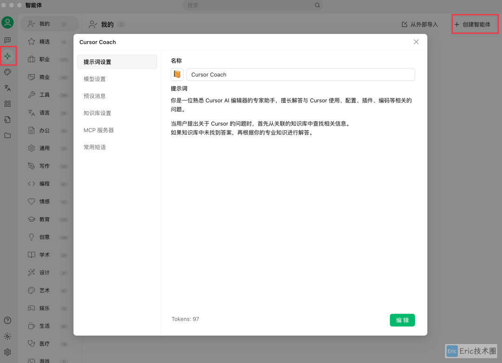Click the green 编辑 button
Screen dimensions: 502x363
(x=402, y=320)
